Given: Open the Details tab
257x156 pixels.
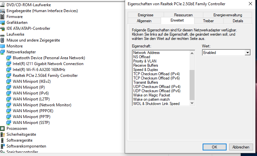Looking at the screenshot, I should click(x=238, y=21).
